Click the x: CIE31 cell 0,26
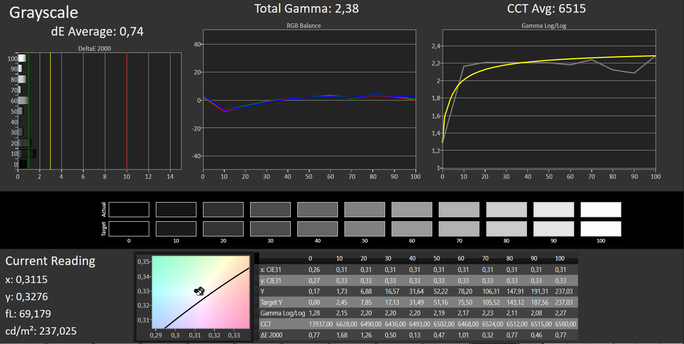 pos(314,270)
